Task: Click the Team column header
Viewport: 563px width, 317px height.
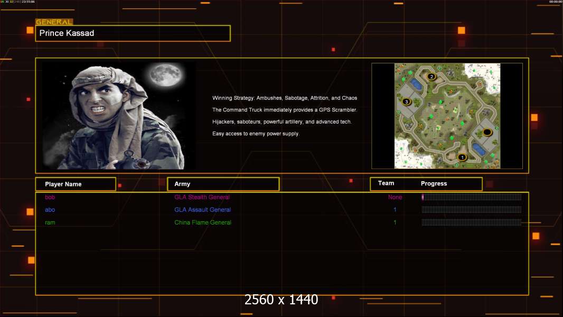Action: point(386,183)
